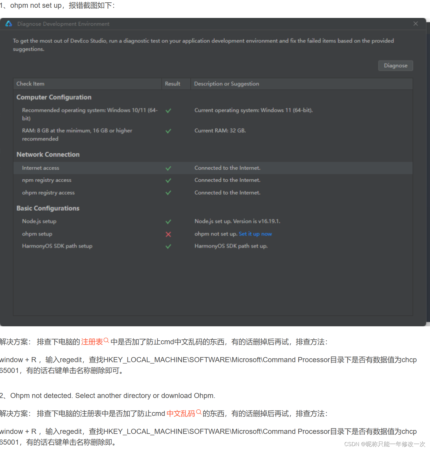The image size is (430, 450).
Task: Open the 注册表 link
Action: coord(92,342)
